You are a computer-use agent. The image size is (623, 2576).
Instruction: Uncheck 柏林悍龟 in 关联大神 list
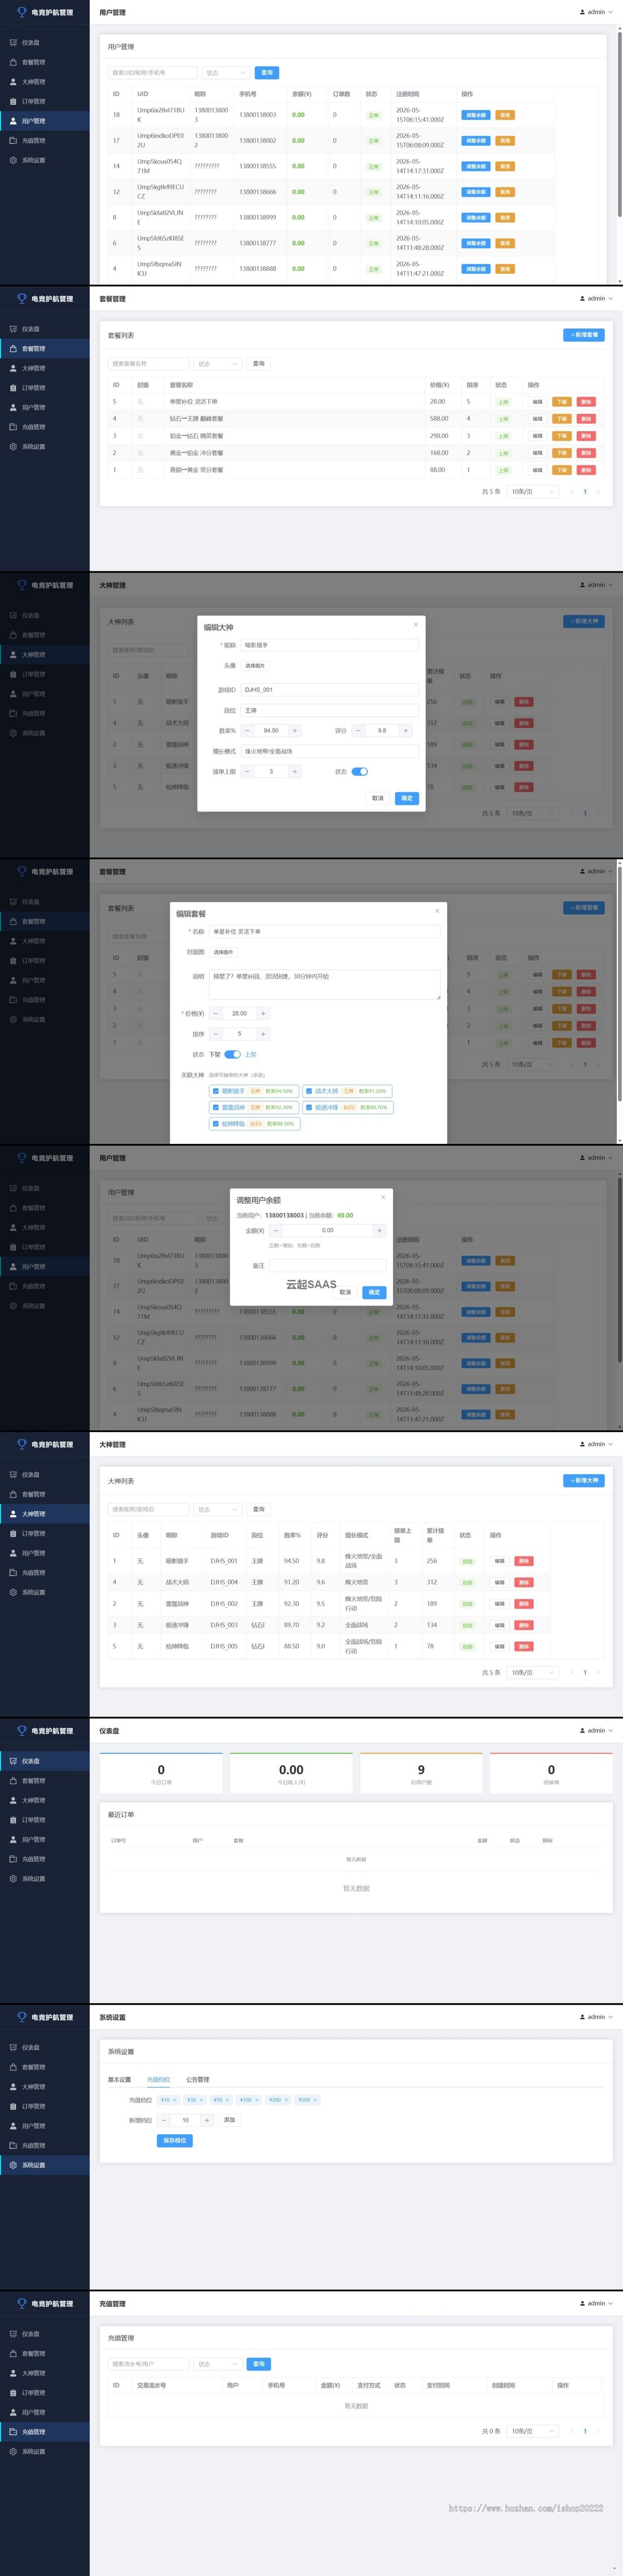tap(215, 1123)
